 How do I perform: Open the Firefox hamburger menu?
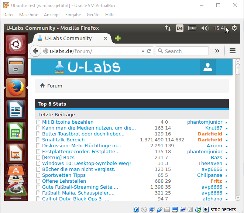[233, 51]
